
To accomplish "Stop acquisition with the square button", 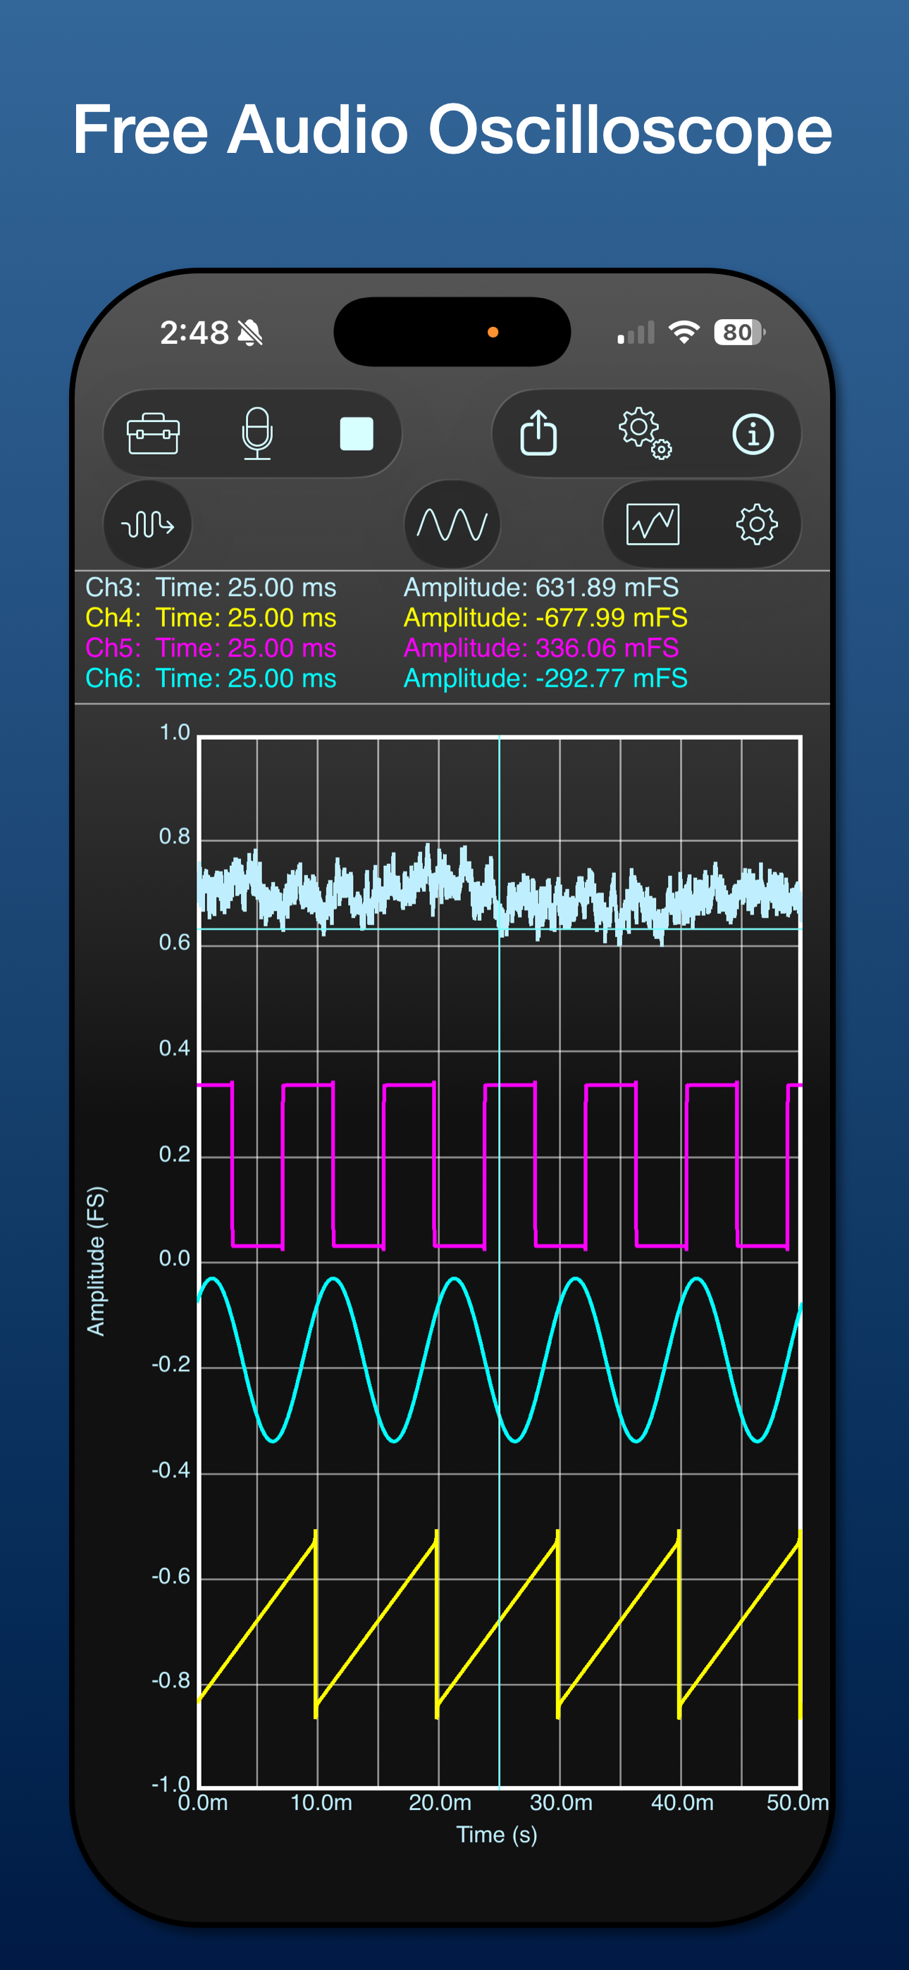I will [357, 433].
